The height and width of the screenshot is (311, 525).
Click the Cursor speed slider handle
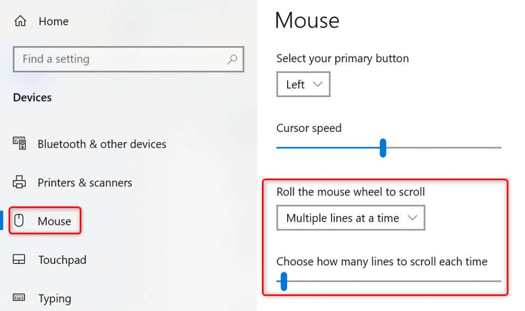pos(383,148)
